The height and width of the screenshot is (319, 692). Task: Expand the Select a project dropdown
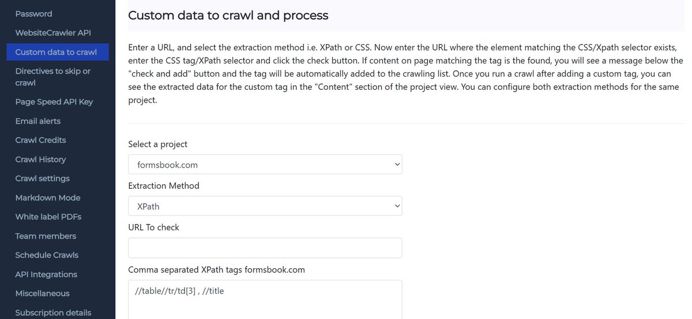(265, 164)
